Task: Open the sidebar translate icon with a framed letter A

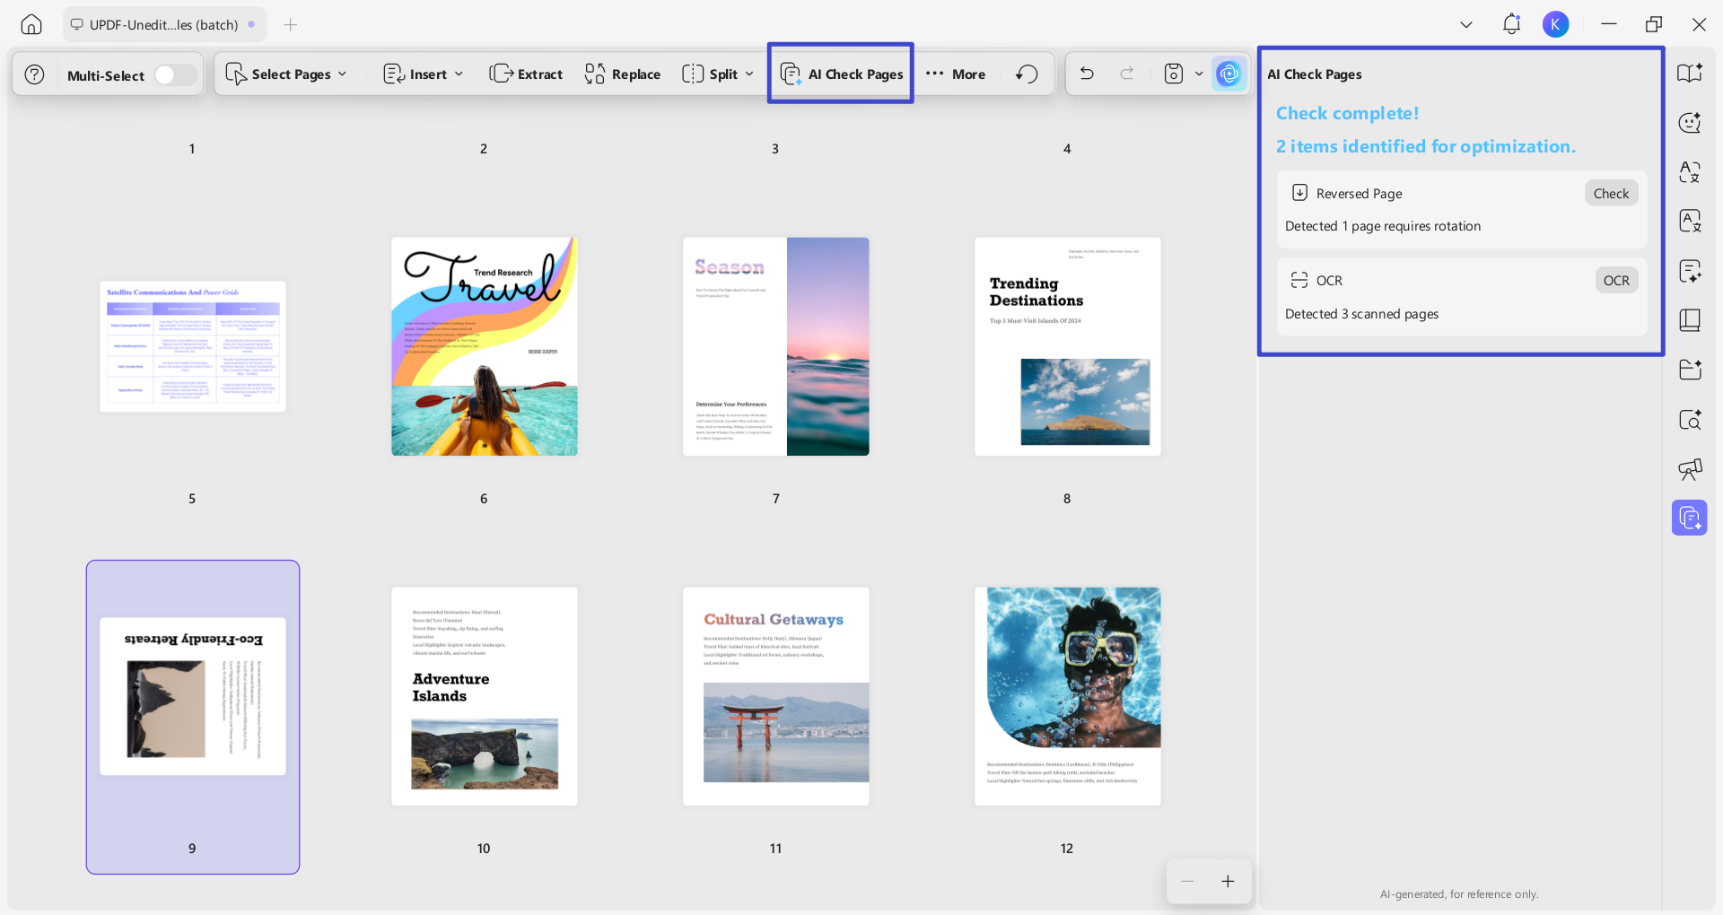Action: pyautogui.click(x=1690, y=221)
